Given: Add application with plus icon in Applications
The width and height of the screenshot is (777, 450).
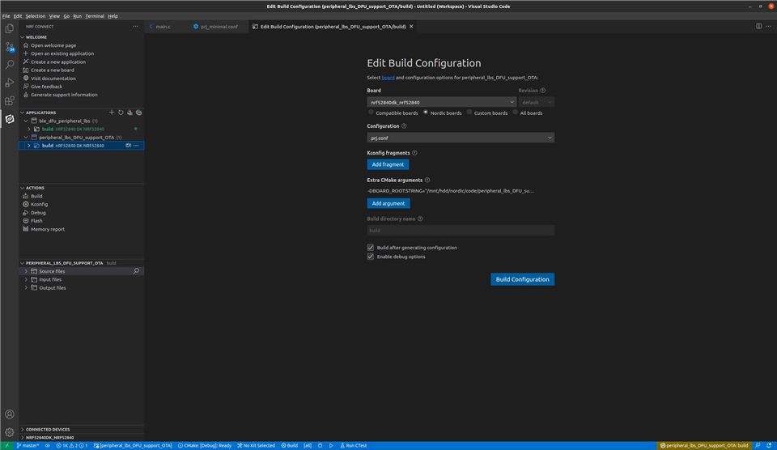Looking at the screenshot, I should coord(112,112).
